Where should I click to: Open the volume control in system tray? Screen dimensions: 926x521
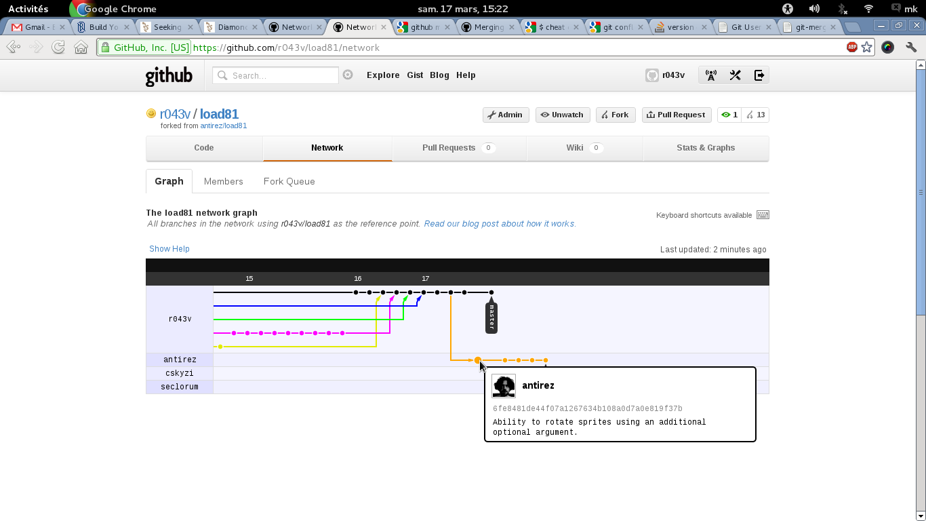814,9
